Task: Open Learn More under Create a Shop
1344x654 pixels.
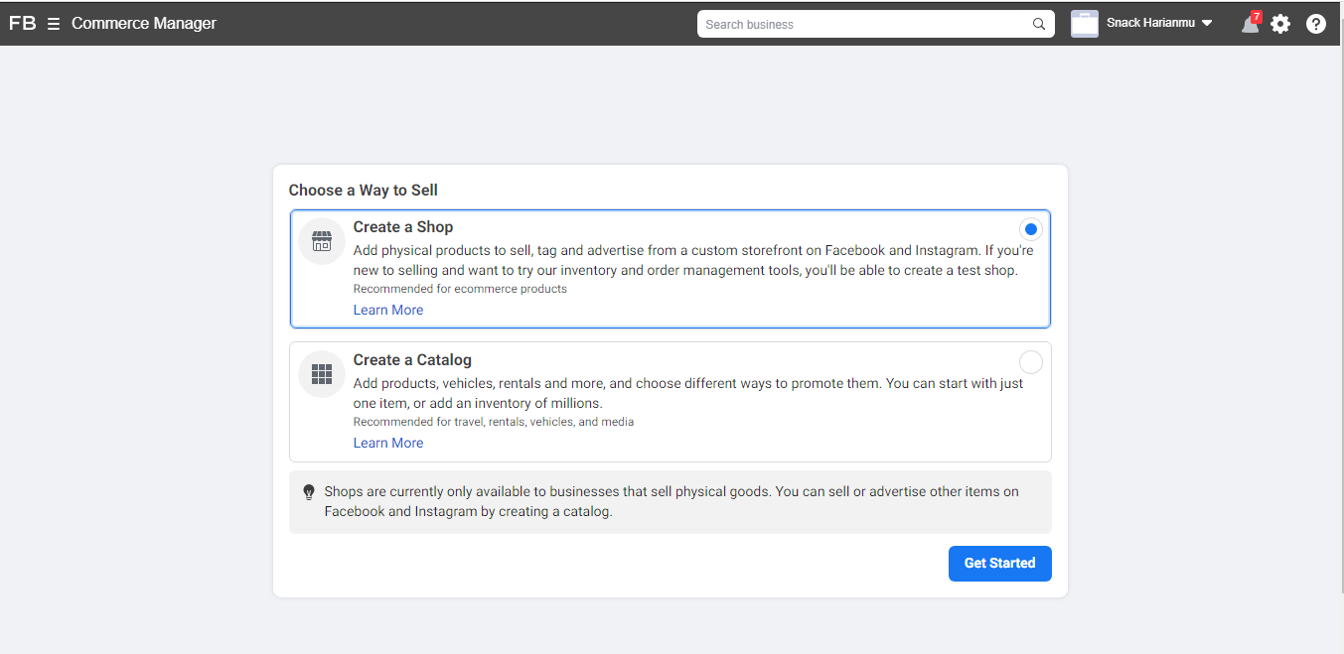Action: click(388, 310)
